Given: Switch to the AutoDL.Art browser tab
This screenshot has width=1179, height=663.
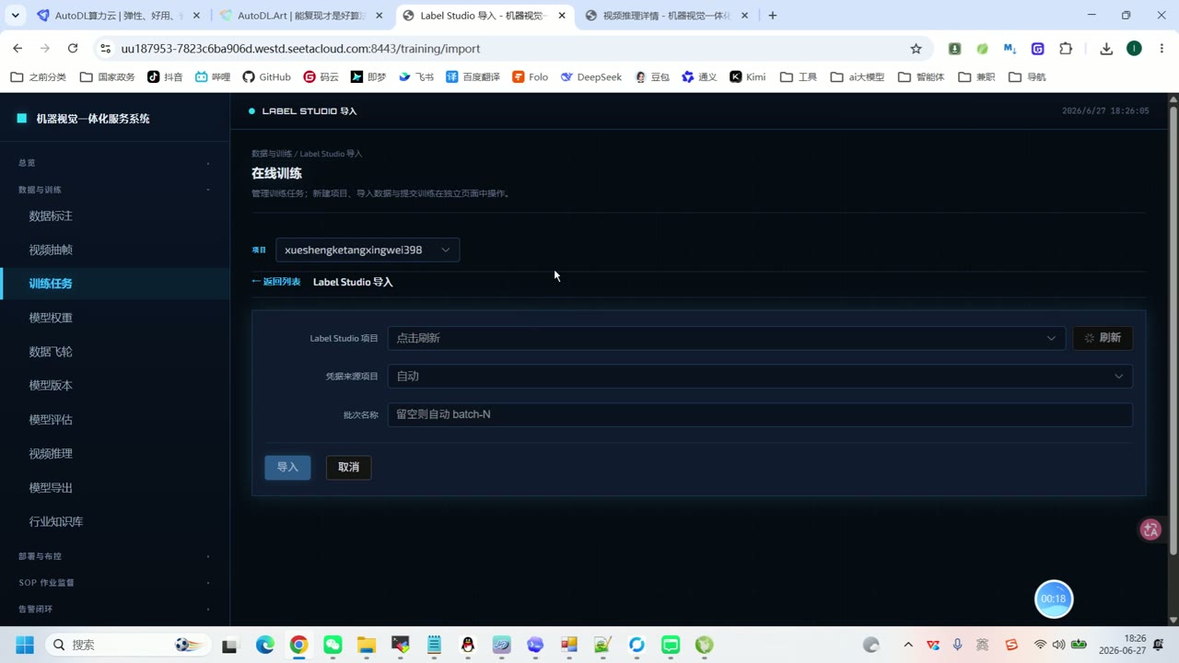Looking at the screenshot, I should (300, 16).
